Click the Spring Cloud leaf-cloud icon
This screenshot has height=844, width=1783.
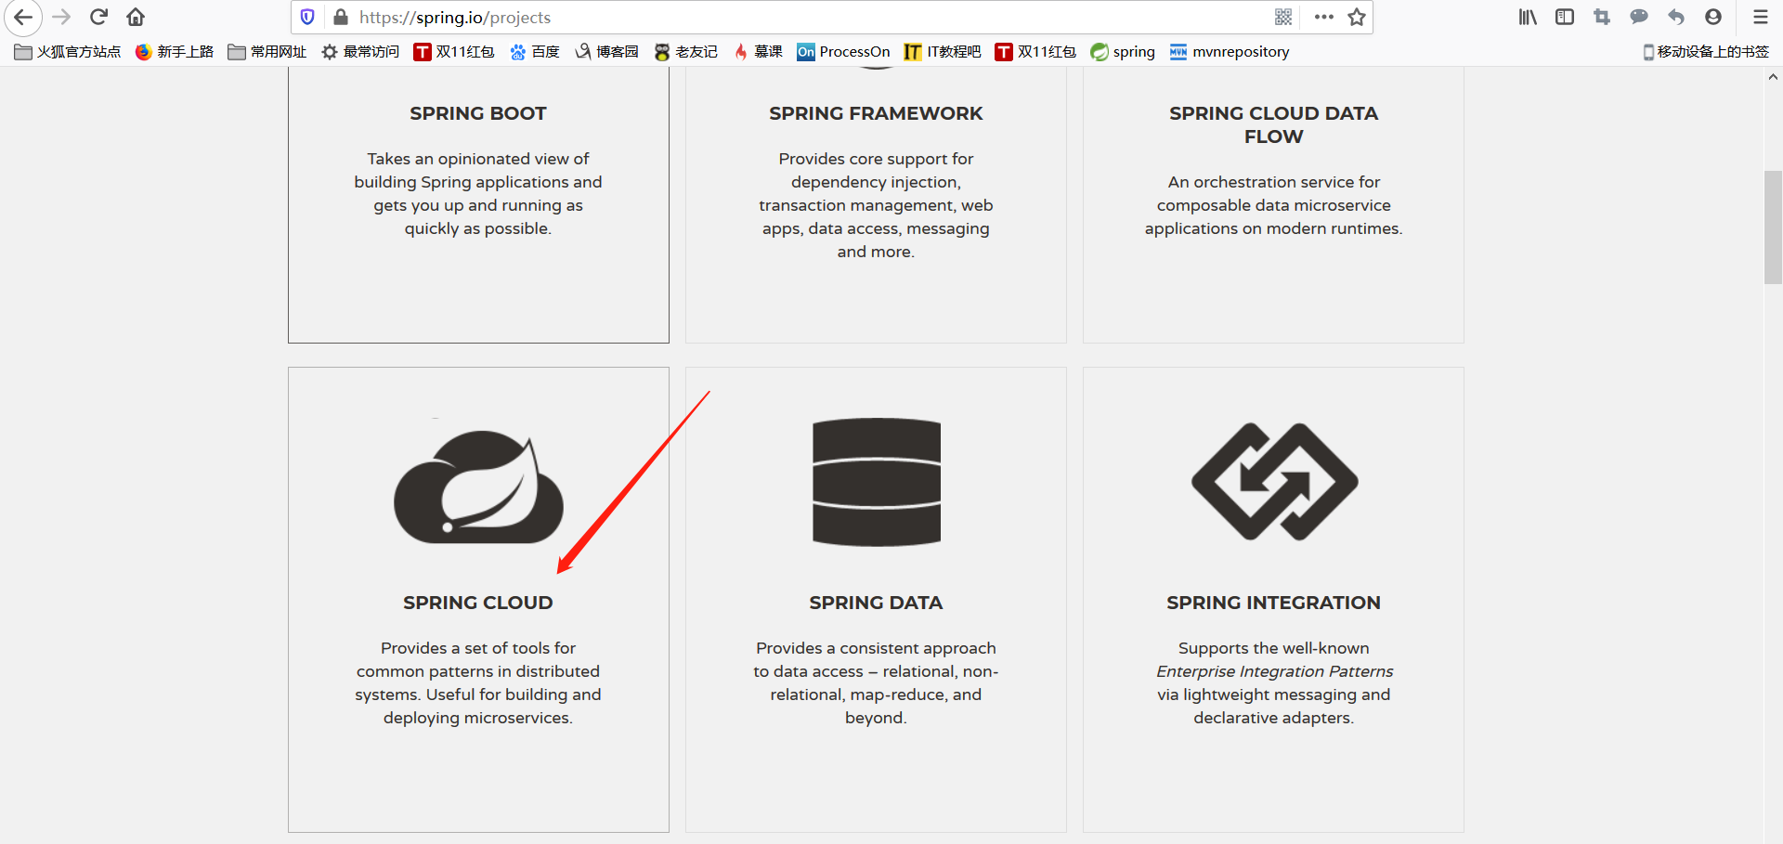(x=478, y=487)
